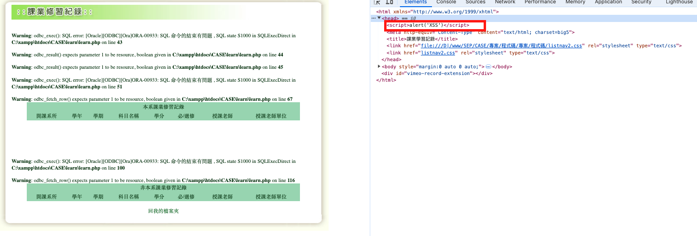Click 科目名稱 header in 非本系課業修習記錄 table
The height and width of the screenshot is (236, 697).
[x=128, y=197]
